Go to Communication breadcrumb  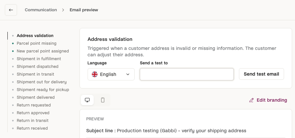click(x=41, y=10)
